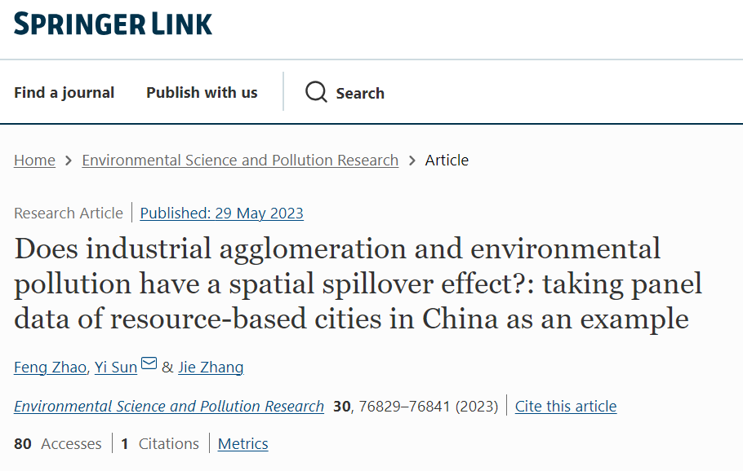Click Cite this article
The image size is (743, 471).
(565, 406)
